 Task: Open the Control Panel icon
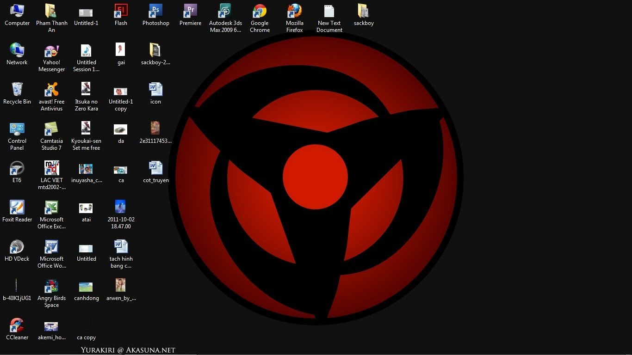pos(17,136)
